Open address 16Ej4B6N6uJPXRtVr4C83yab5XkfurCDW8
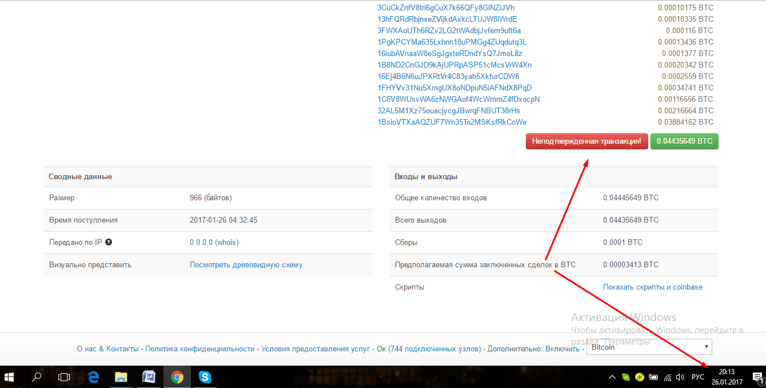The height and width of the screenshot is (388, 766). pyautogui.click(x=448, y=77)
